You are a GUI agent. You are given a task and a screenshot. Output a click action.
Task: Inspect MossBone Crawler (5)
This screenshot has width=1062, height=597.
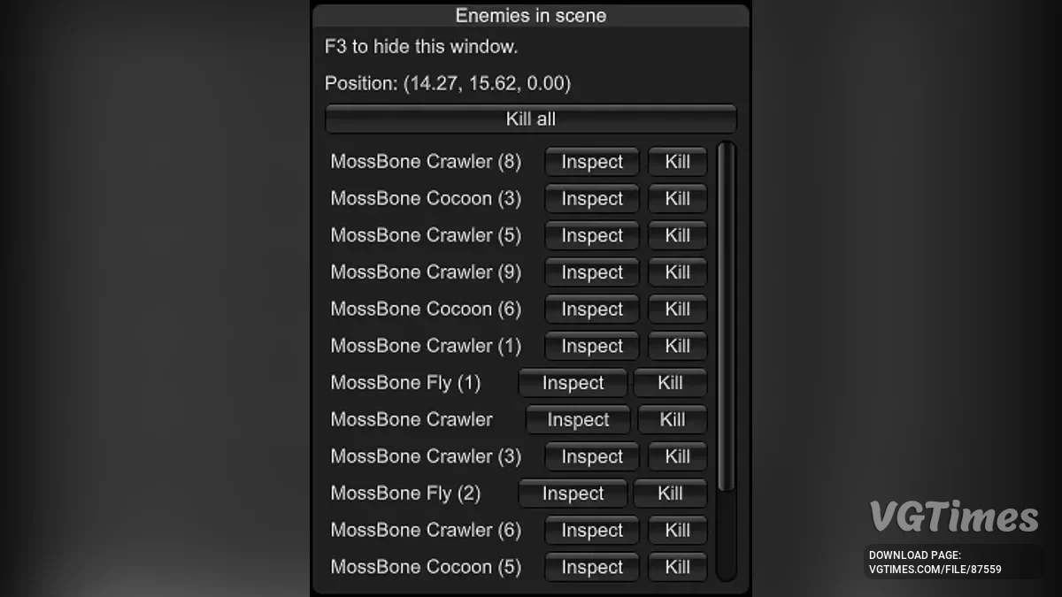[x=591, y=236]
